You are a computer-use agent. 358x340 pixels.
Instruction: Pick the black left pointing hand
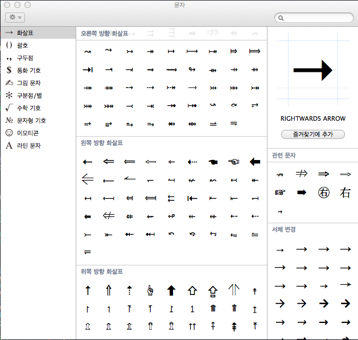pyautogui.click(x=213, y=162)
